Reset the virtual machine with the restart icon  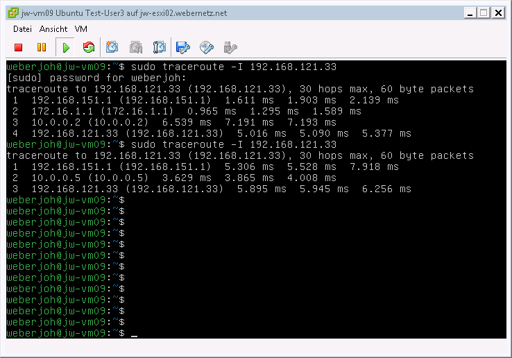pos(89,48)
